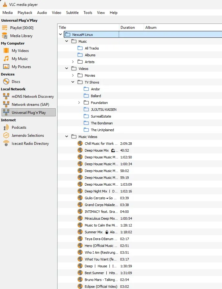Click the media icon beside Chill Music for Work
Screen dimensions: 222x289
click(x=80, y=143)
